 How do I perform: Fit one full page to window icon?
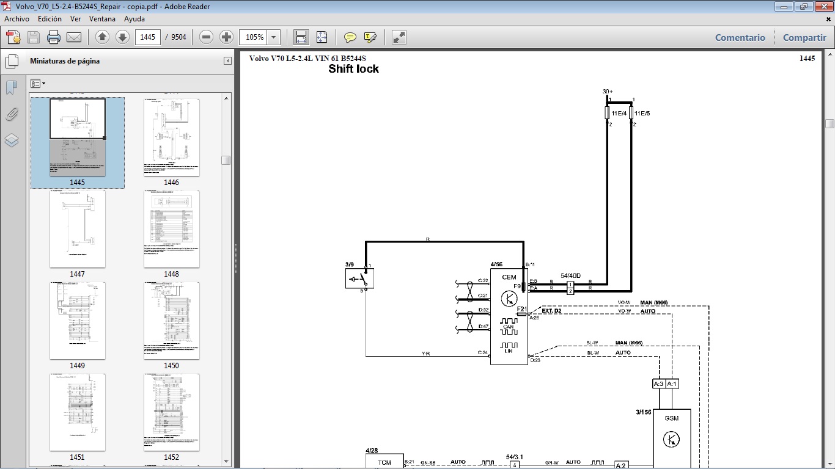click(x=322, y=37)
